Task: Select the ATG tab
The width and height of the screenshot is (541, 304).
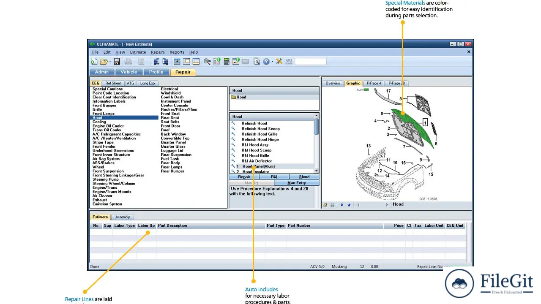Action: click(x=130, y=83)
